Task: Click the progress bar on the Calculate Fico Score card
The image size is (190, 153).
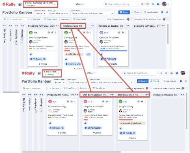Action: click(x=113, y=51)
